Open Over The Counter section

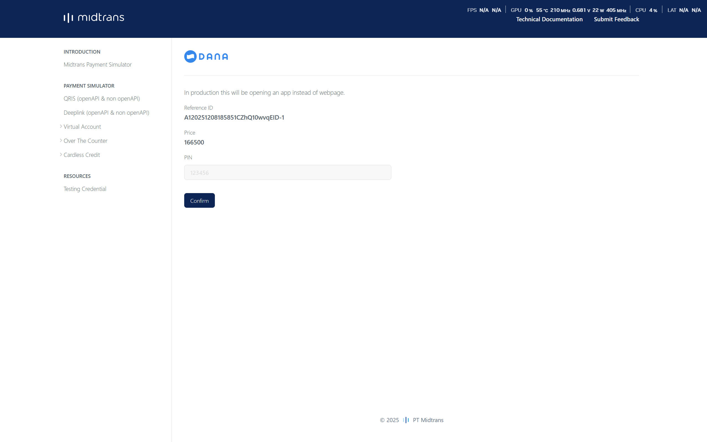[x=85, y=141]
